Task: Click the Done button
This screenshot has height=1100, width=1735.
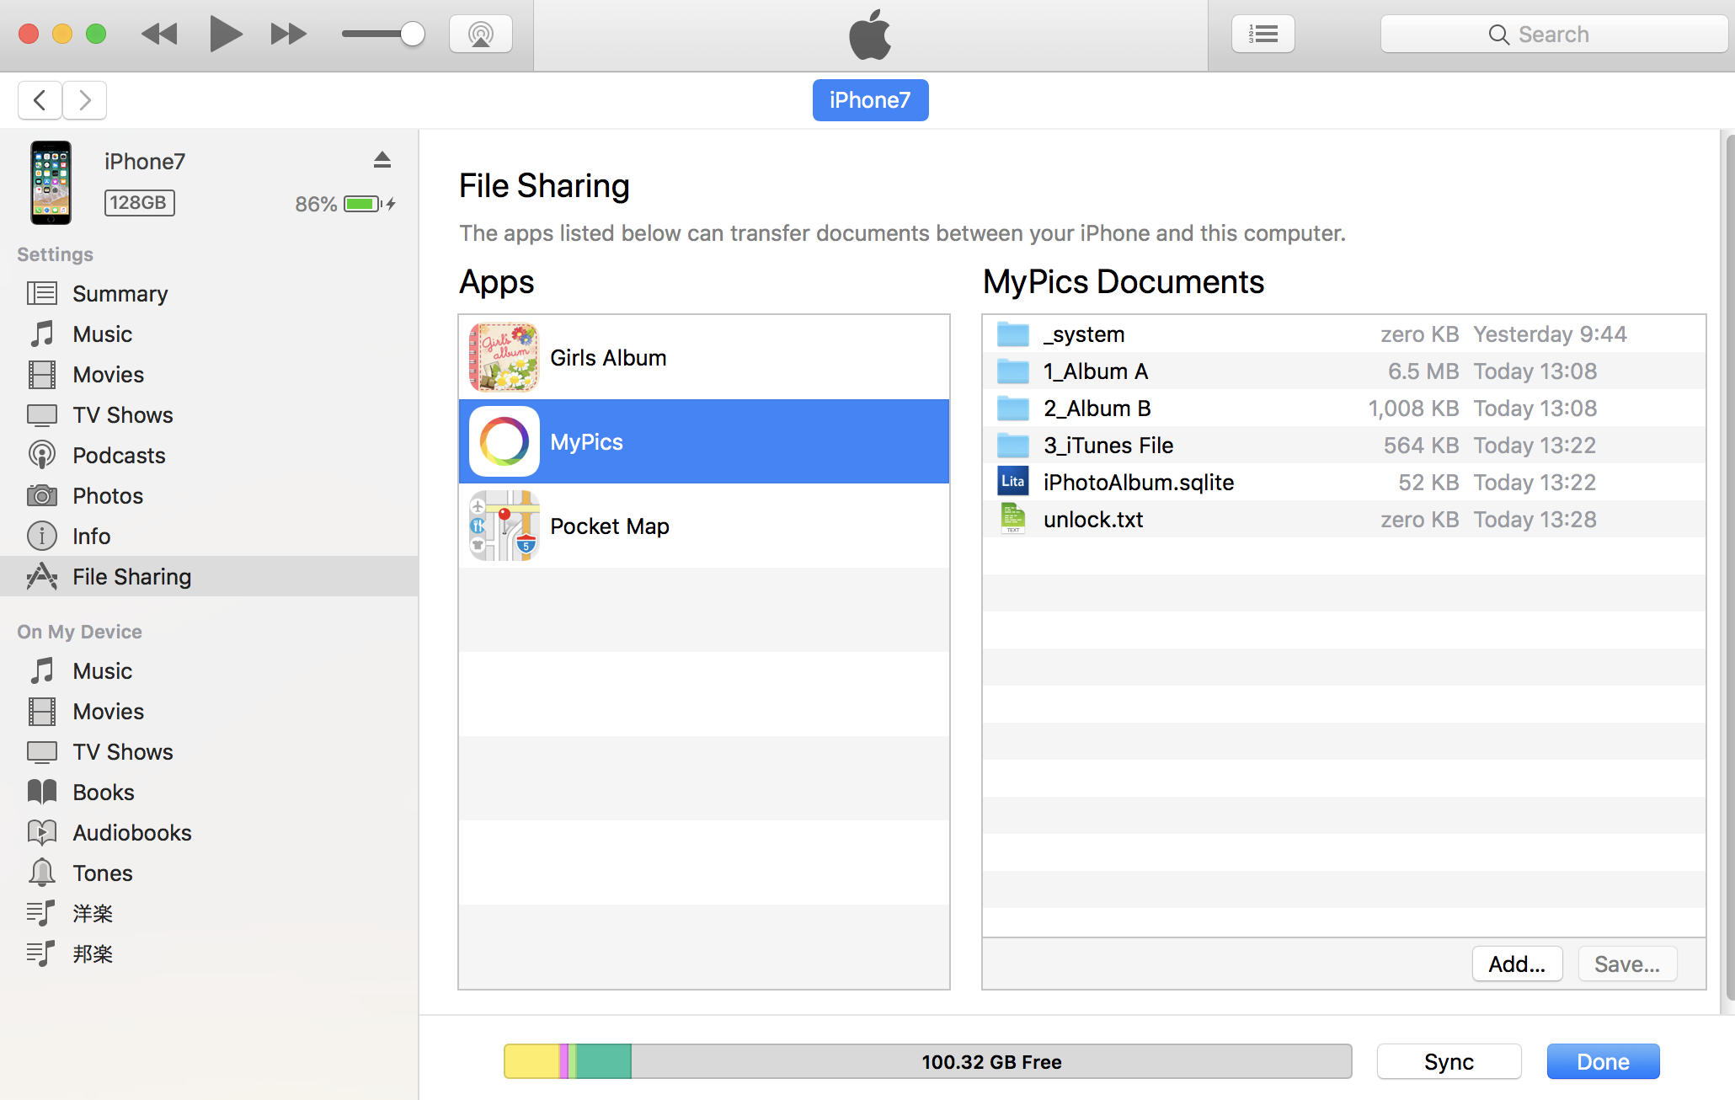Action: coord(1603,1061)
